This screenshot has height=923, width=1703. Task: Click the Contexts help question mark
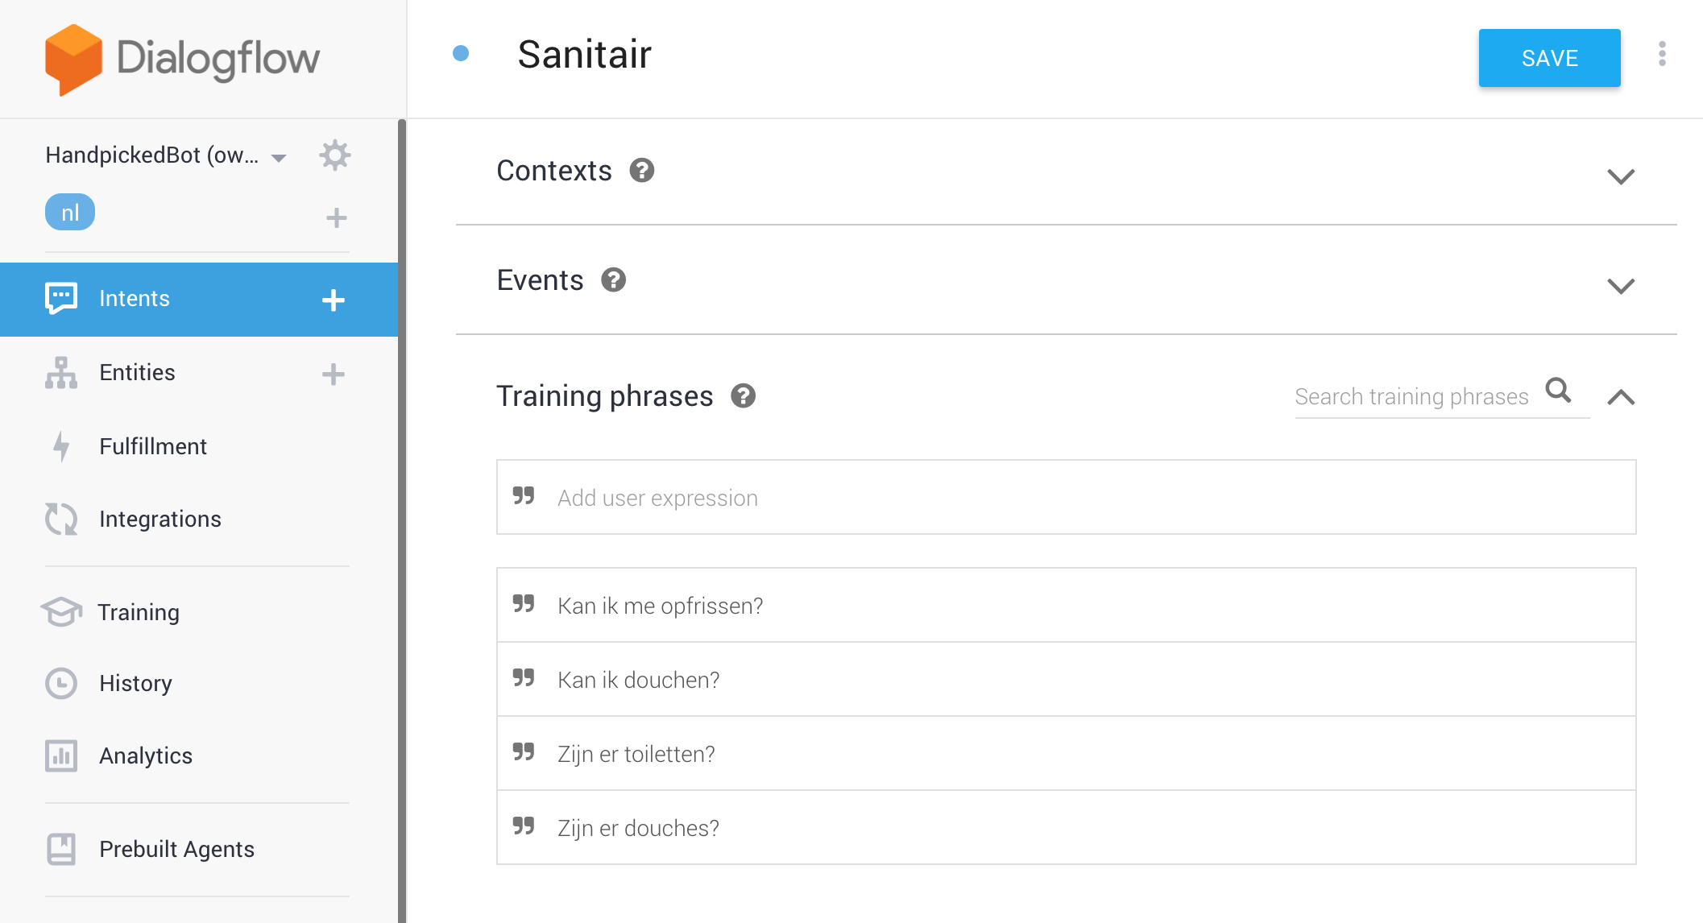tap(641, 171)
